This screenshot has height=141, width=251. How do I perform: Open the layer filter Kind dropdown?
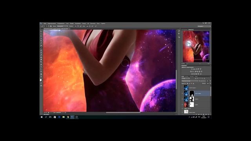[186, 78]
